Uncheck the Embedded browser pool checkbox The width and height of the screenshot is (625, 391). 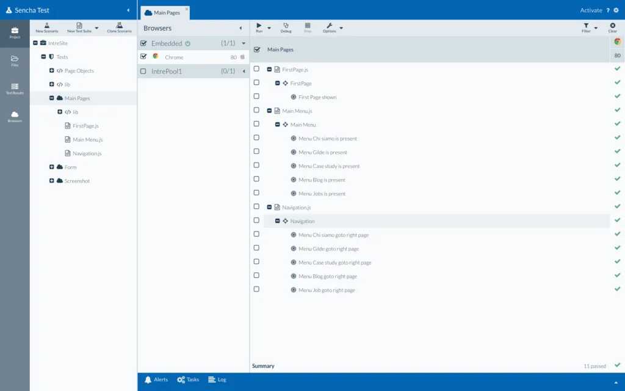click(143, 43)
